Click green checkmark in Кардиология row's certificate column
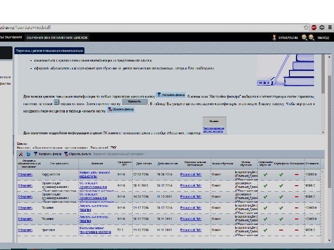 click(x=281, y=175)
